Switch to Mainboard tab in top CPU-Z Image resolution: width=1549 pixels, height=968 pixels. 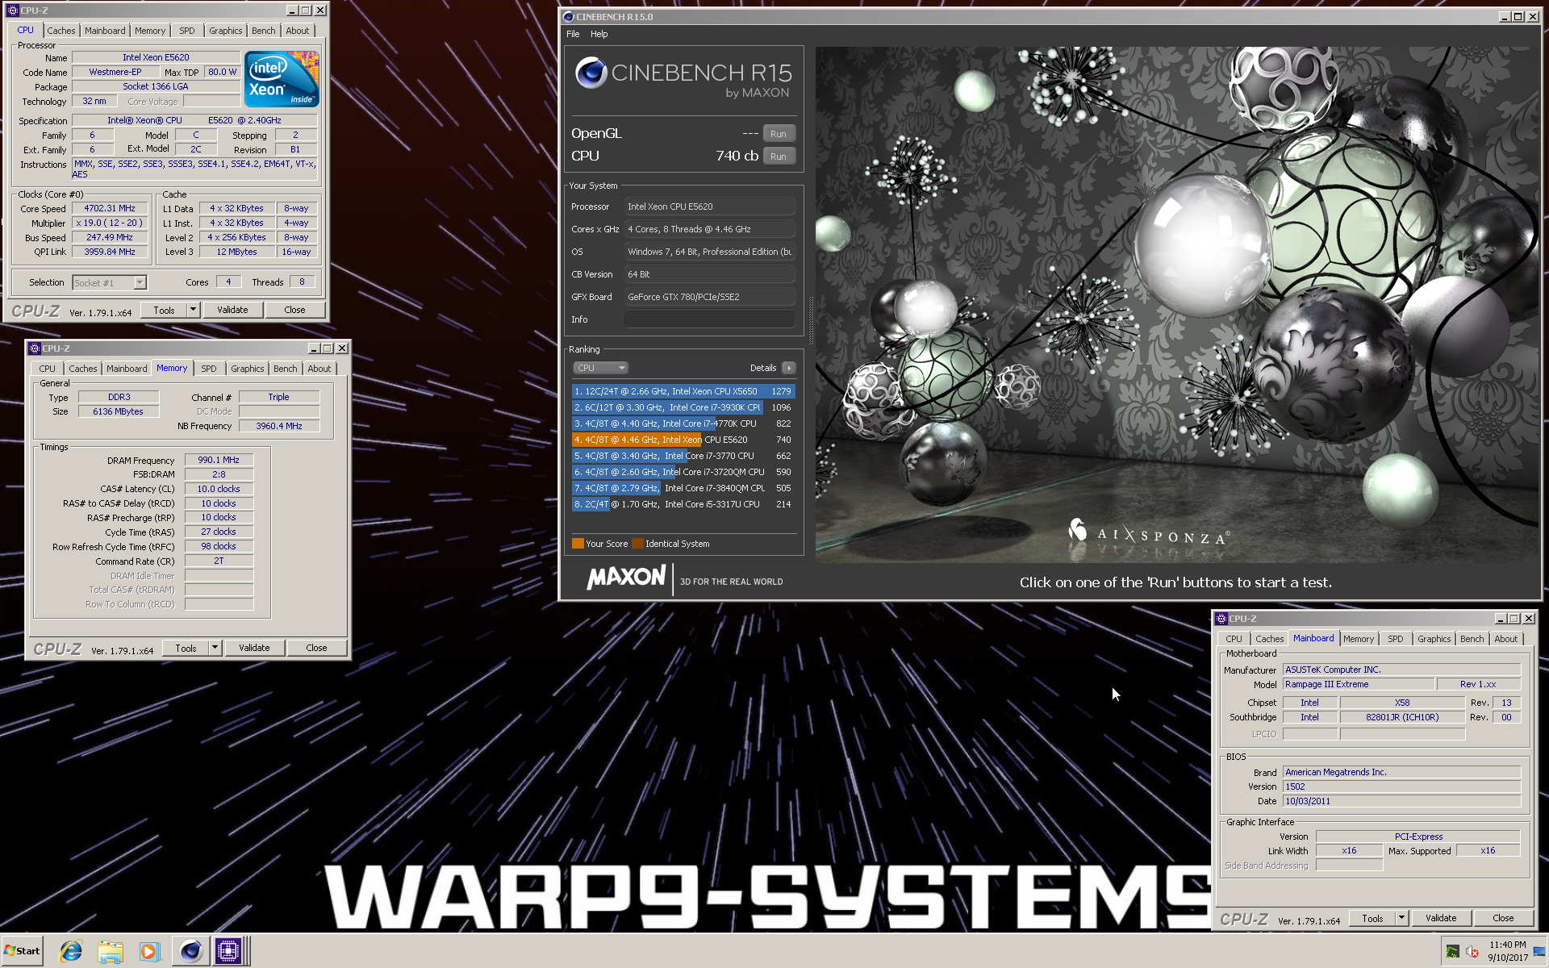click(105, 31)
